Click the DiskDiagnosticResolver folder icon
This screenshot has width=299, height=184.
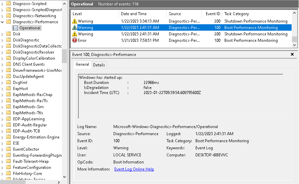8,52
